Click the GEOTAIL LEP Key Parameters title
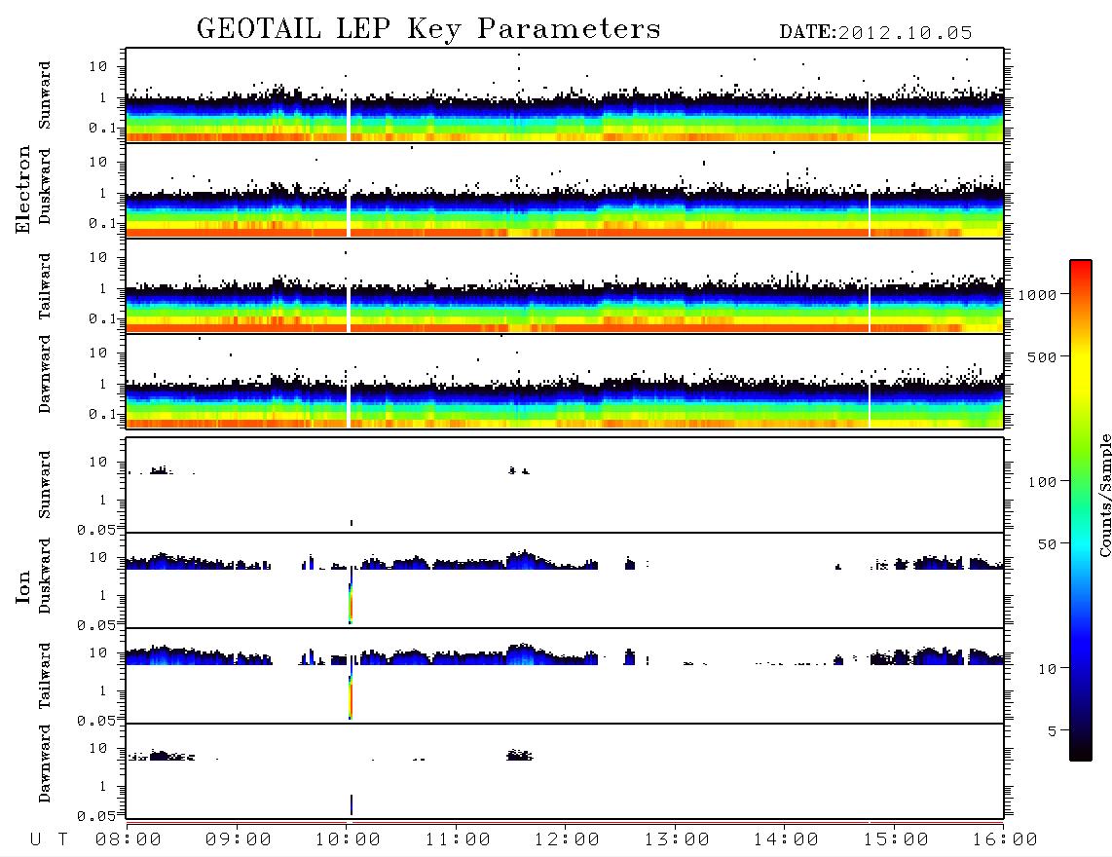The image size is (1112, 857). pos(428,29)
